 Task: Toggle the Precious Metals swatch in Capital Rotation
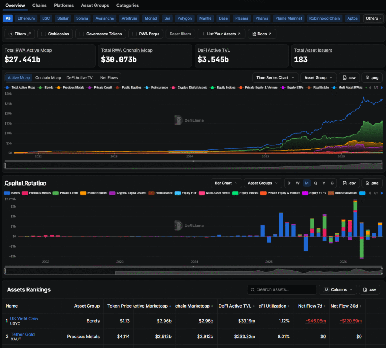tap(25, 193)
